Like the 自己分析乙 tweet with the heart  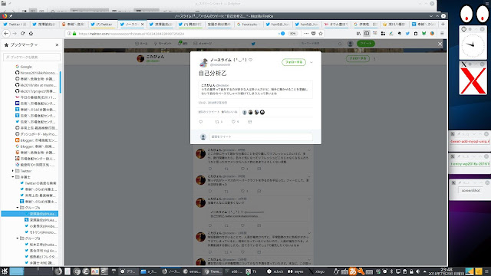tap(233, 122)
